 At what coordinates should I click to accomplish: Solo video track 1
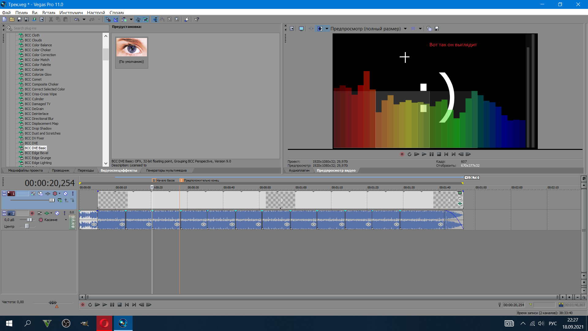(x=73, y=194)
